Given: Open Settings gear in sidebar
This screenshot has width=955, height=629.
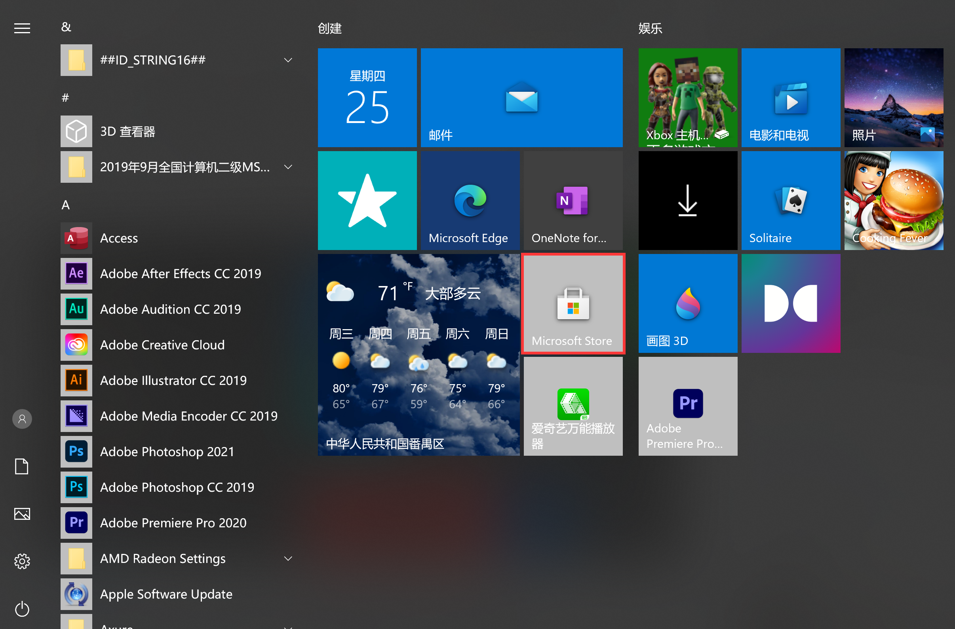Looking at the screenshot, I should [22, 561].
